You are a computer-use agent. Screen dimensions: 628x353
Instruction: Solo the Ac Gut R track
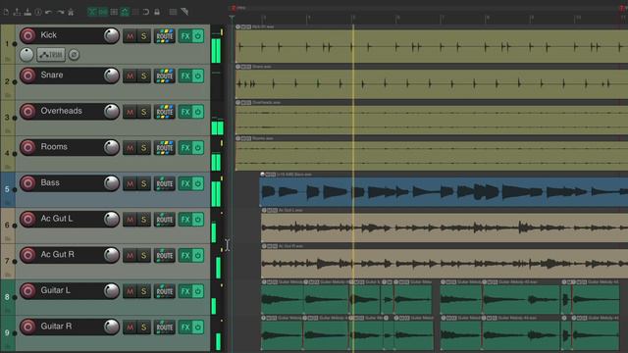(x=144, y=255)
